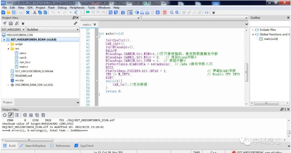Toggle word-wrap lines icon in Output View
Screen dimensions: 291x153
click(x=17, y=115)
